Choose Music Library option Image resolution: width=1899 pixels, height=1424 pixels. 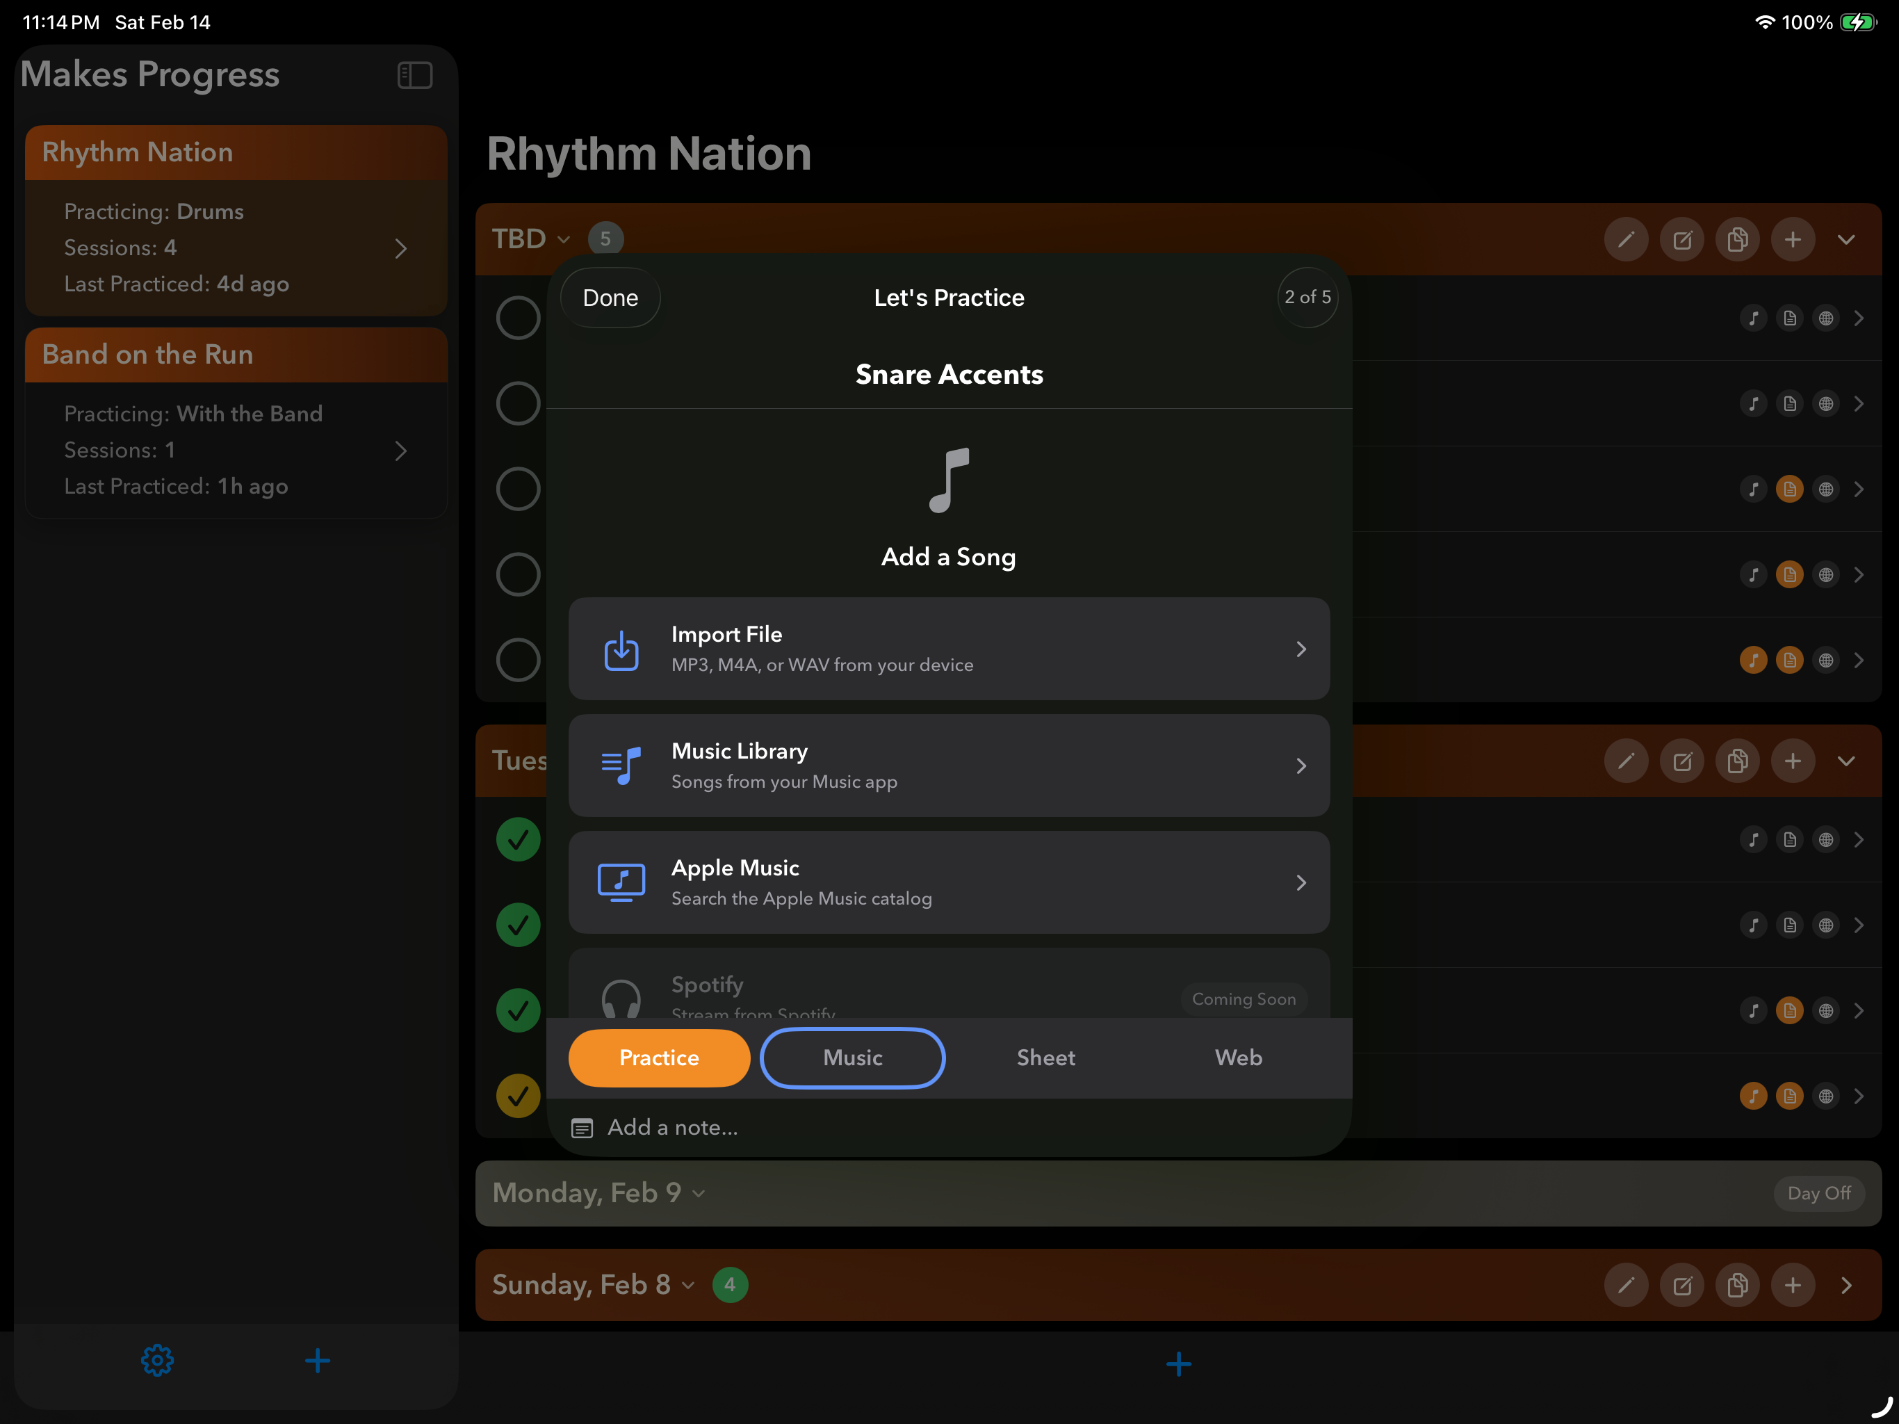point(949,766)
